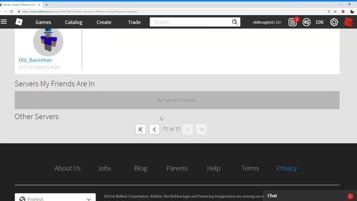Screen dimensions: 357x201
Task: Click the Roblox extension icon in the browser toolbar
Action: [343, 11]
